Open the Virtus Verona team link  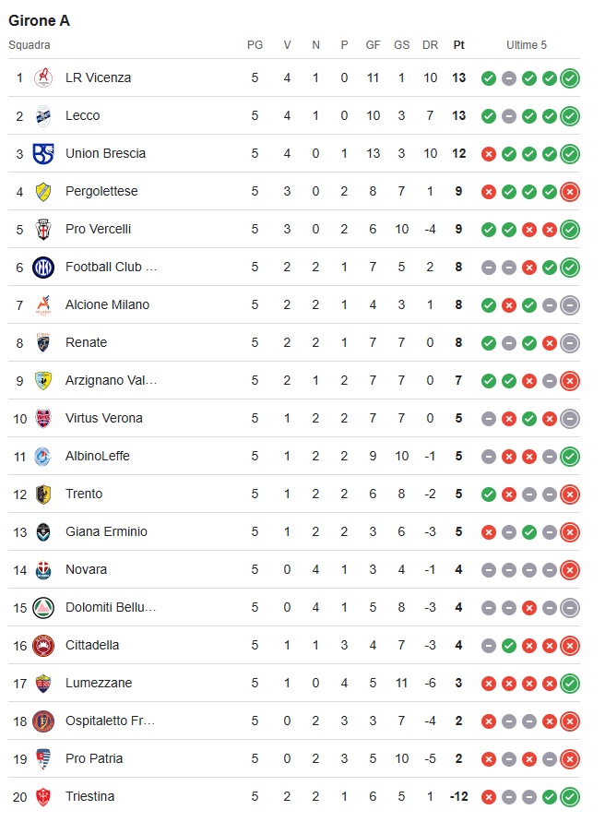click(x=104, y=418)
